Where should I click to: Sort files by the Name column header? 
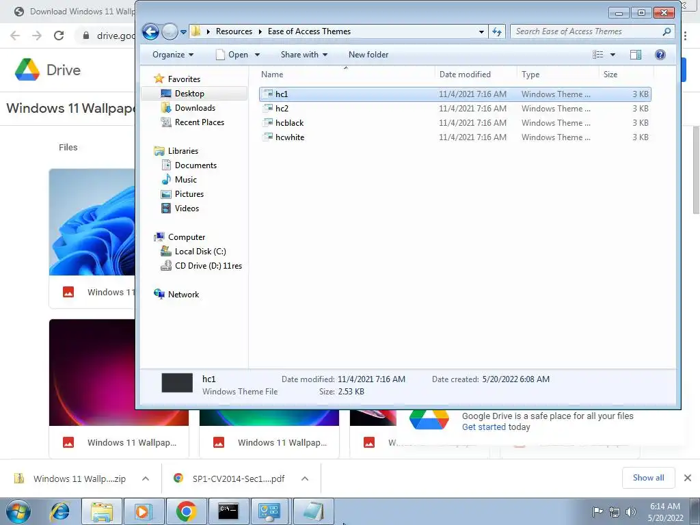[346, 75]
